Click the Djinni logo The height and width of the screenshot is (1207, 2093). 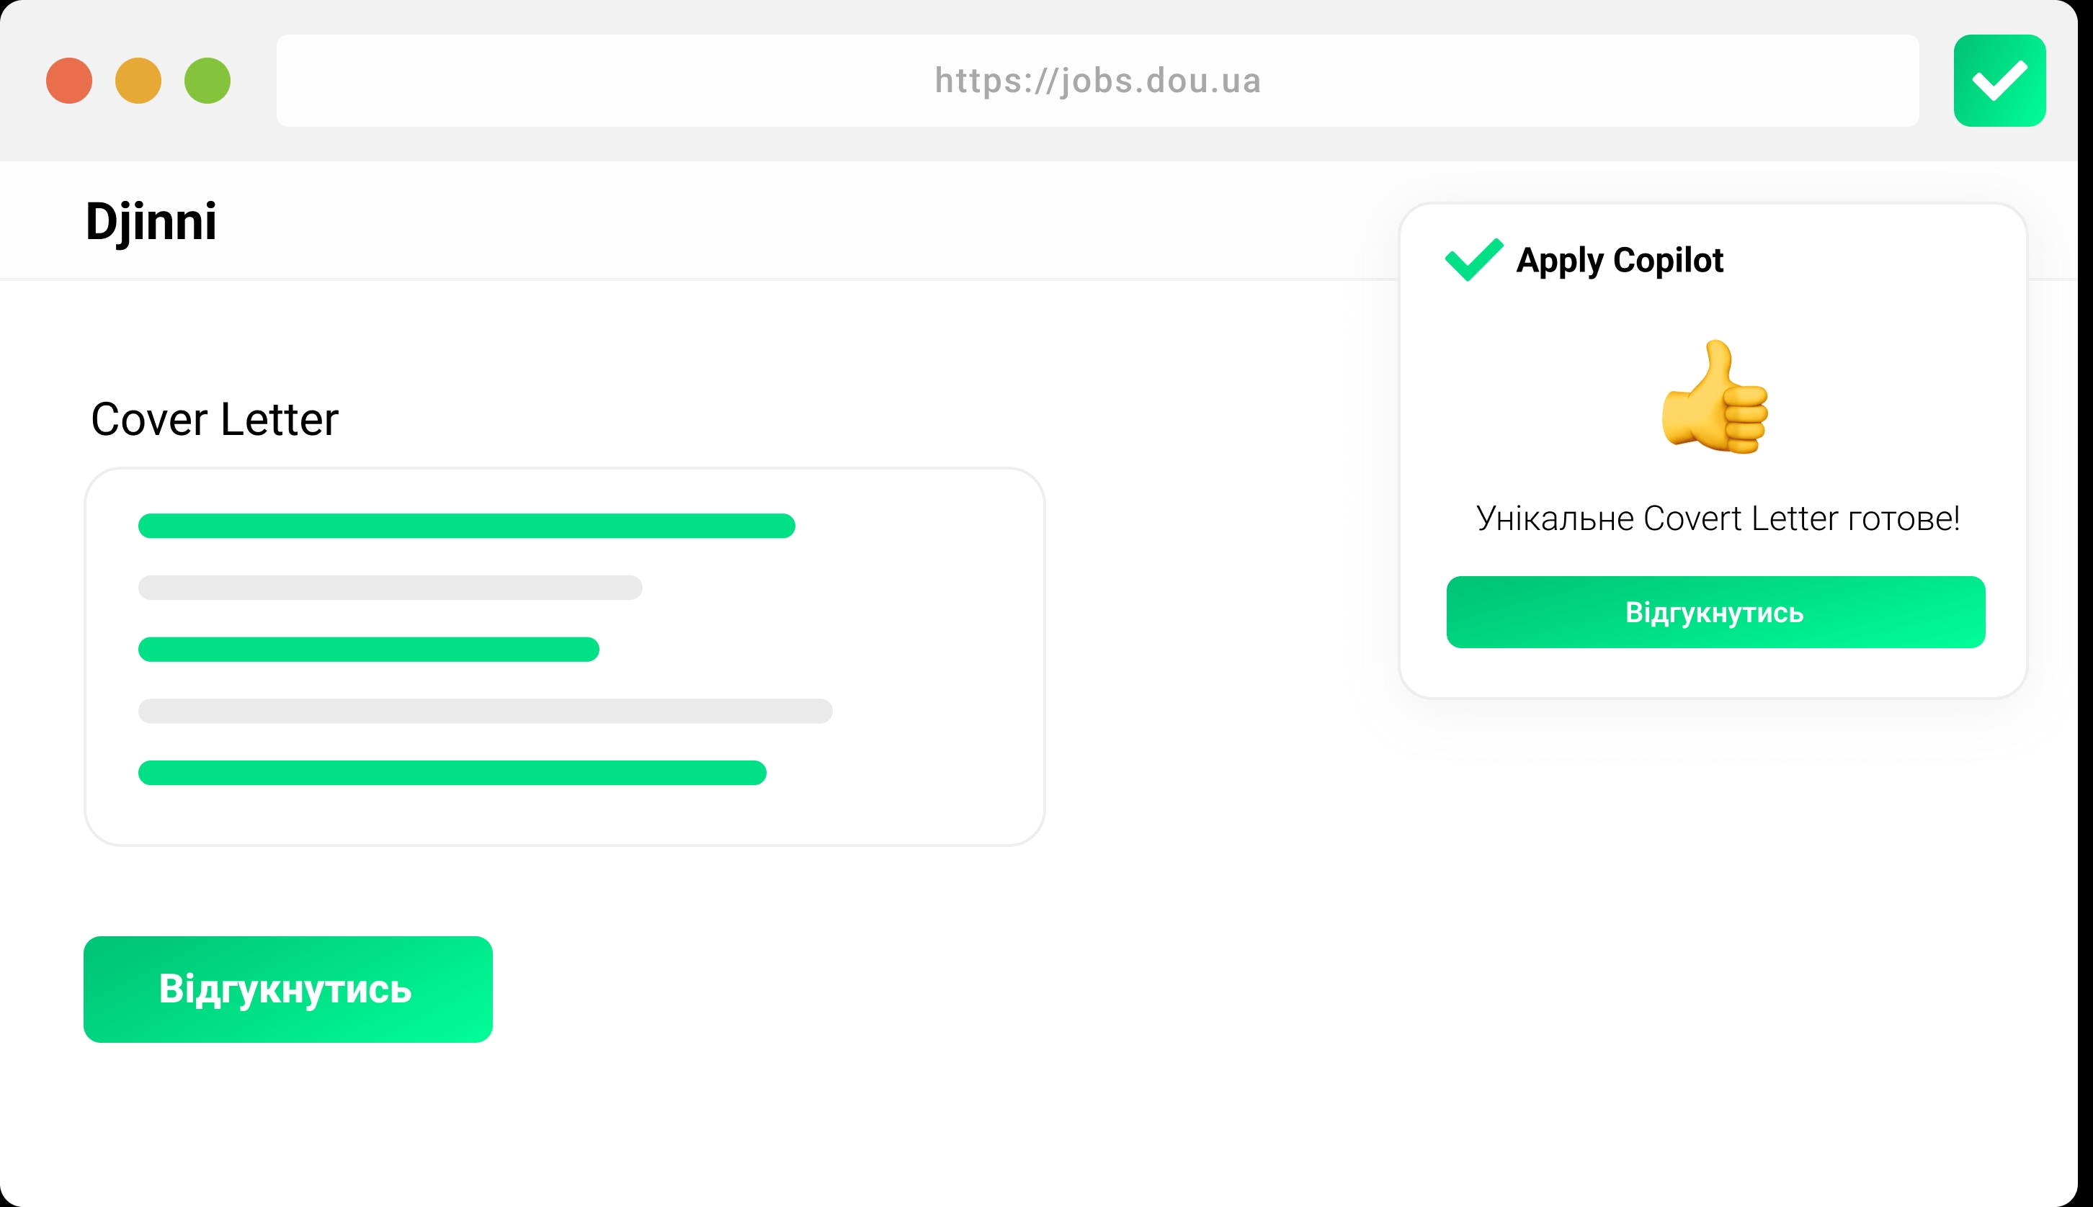click(x=151, y=222)
